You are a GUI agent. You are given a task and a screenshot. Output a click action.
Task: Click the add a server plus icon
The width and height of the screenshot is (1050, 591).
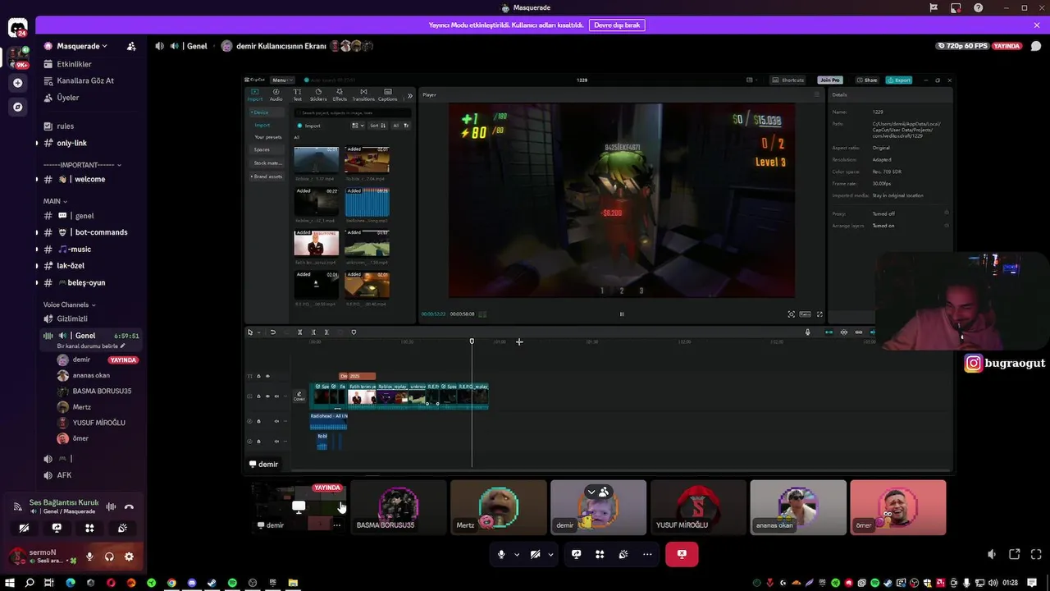coord(17,83)
